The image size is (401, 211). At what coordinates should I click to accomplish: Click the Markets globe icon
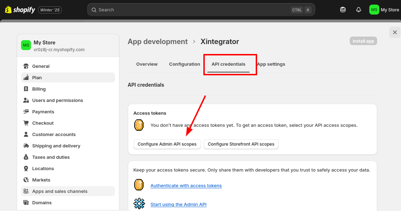[x=26, y=180]
